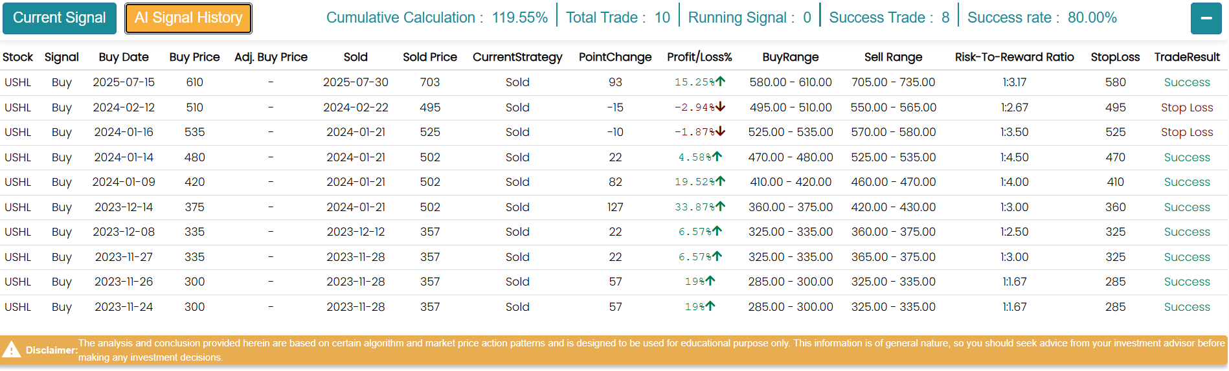The width and height of the screenshot is (1229, 371).
Task: Open the AI Signal History tab
Action: [188, 18]
